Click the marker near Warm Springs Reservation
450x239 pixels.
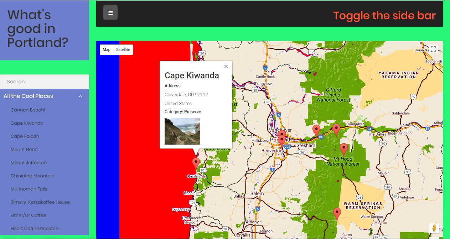(337, 214)
